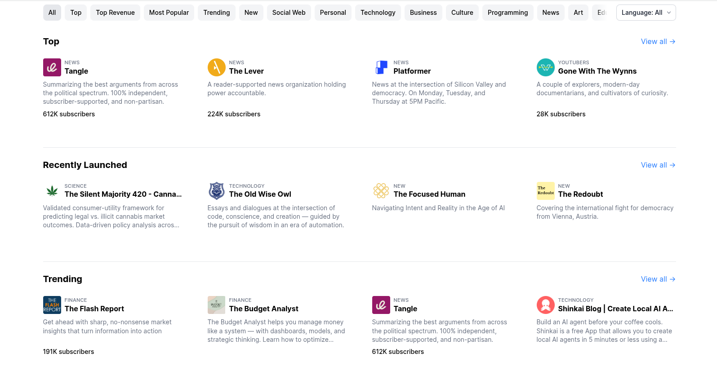
Task: Choose the Technology category tab
Action: tap(378, 13)
